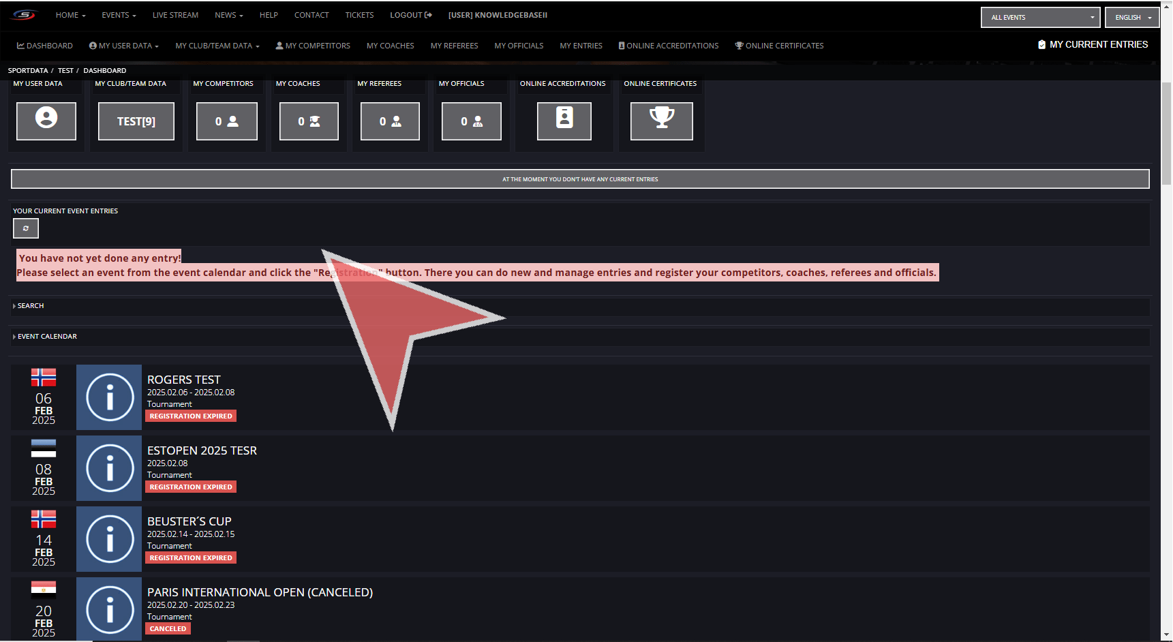Image resolution: width=1173 pixels, height=642 pixels.
Task: Open the My Club/Team Data menu
Action: tap(217, 46)
